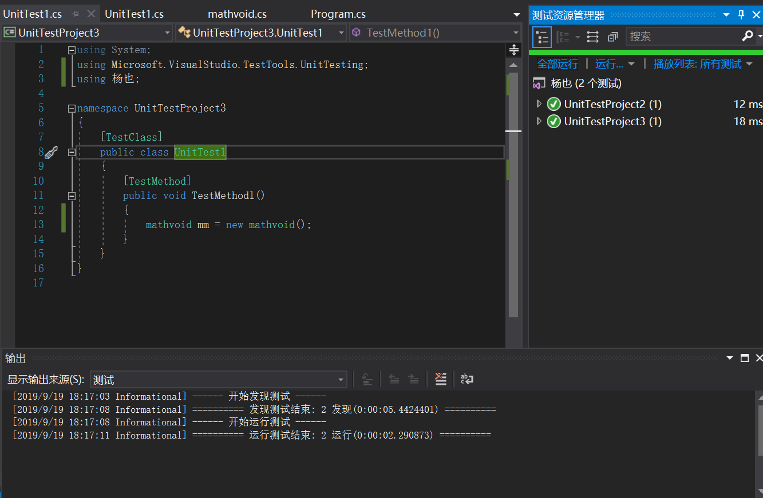Click the 12 ms duration value

[748, 104]
